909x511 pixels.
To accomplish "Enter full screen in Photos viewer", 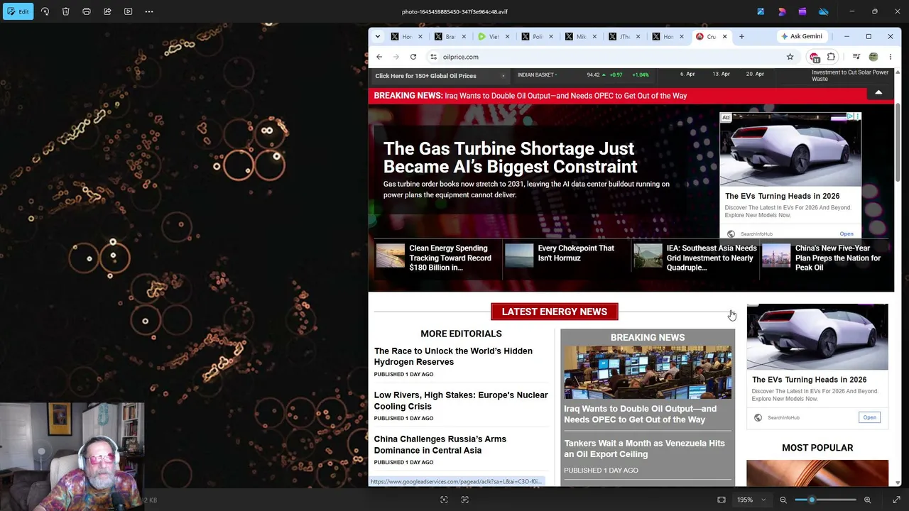I will [896, 500].
